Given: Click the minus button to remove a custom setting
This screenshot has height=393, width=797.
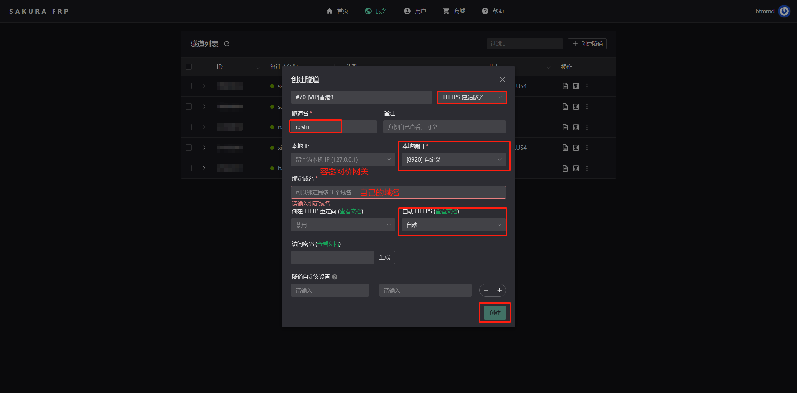Looking at the screenshot, I should point(486,290).
